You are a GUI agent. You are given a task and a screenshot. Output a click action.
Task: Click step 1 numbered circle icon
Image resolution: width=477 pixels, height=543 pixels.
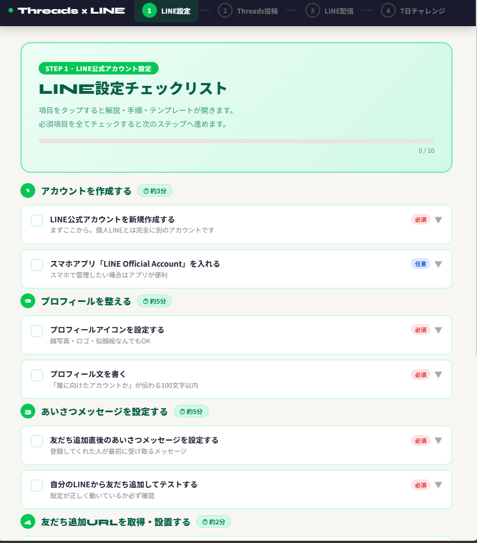(149, 10)
